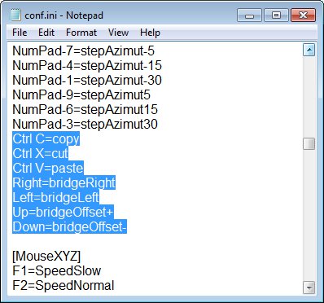The width and height of the screenshot is (324, 303).
Task: Open the View menu
Action: 118,33
